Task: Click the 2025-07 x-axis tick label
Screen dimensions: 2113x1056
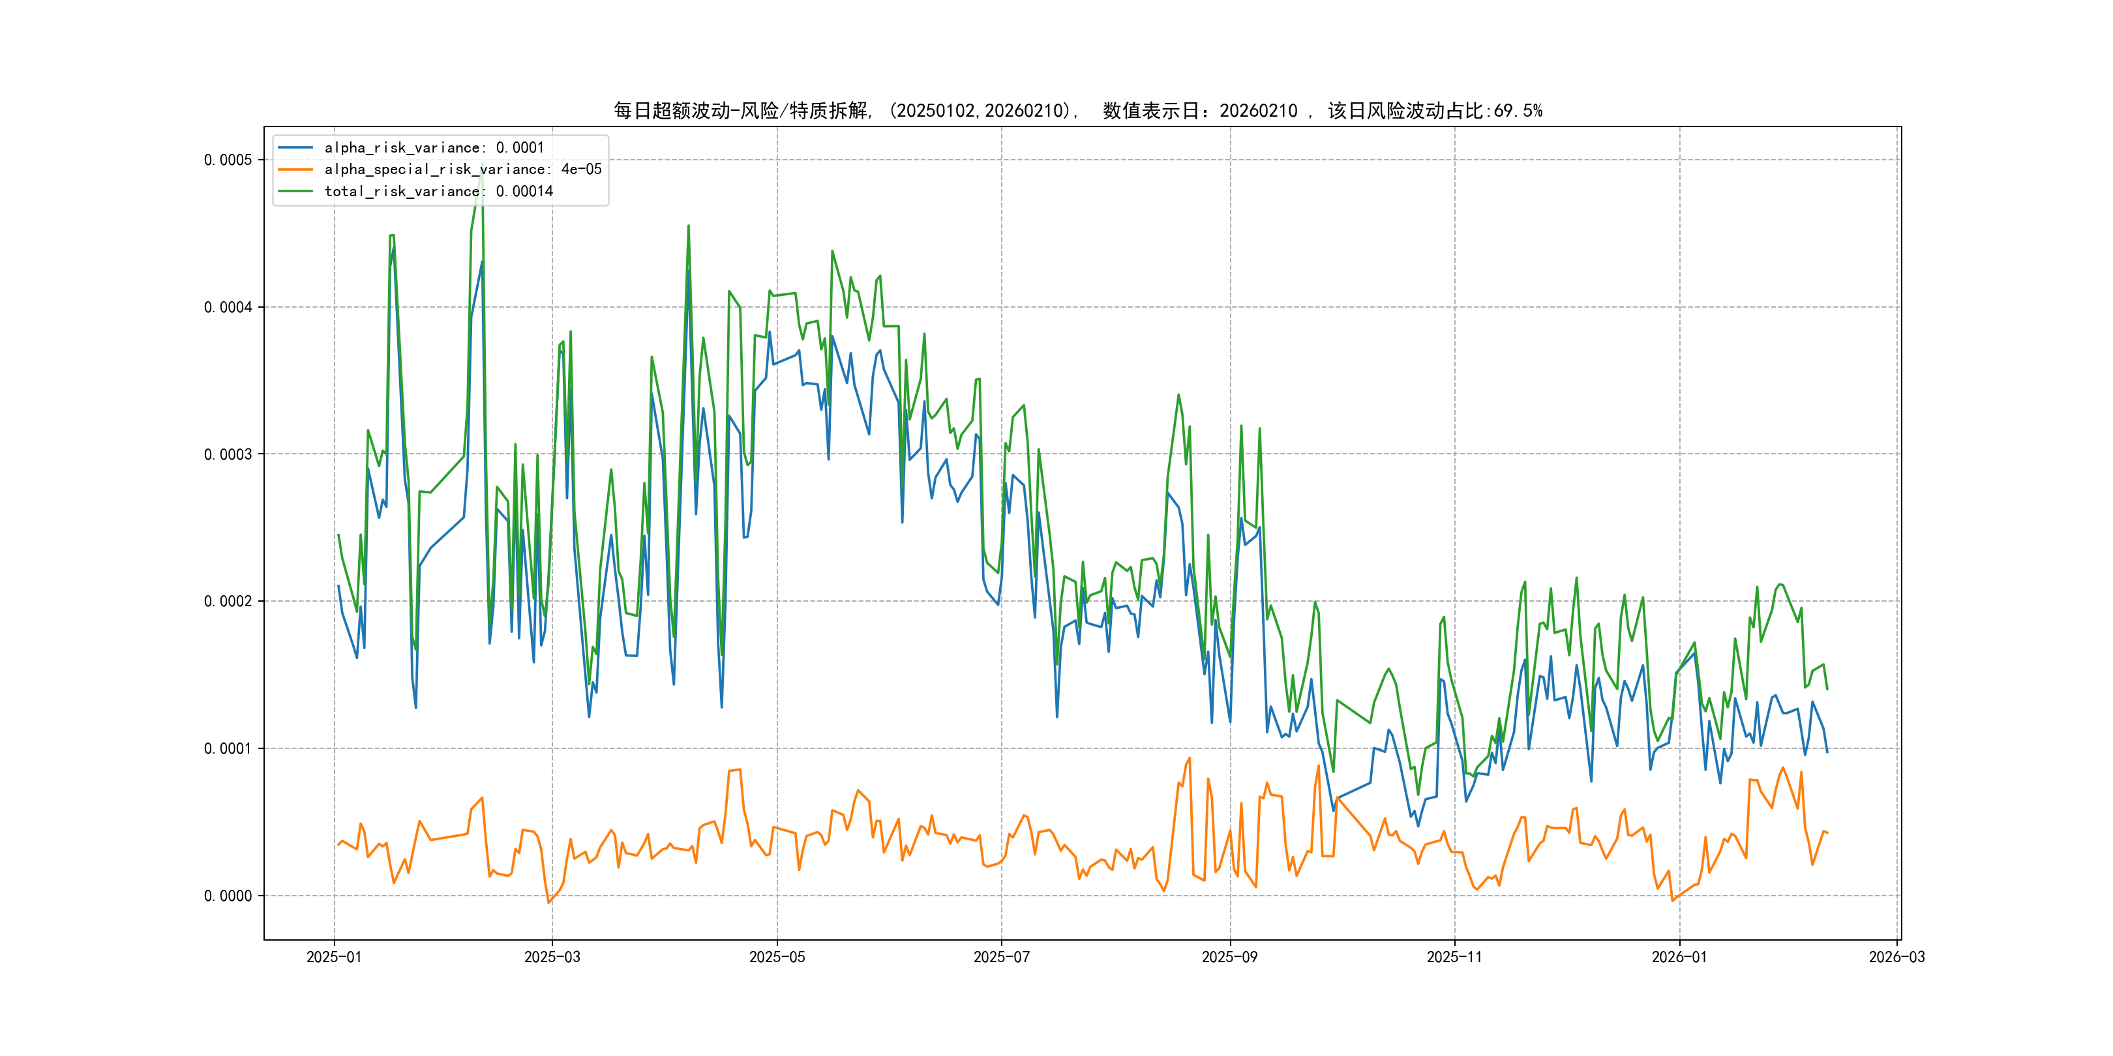Action: click(1000, 957)
